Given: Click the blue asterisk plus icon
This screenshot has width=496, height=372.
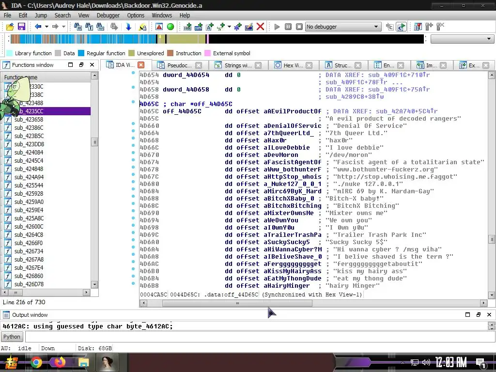Looking at the screenshot, I should pyautogui.click(x=237, y=27).
